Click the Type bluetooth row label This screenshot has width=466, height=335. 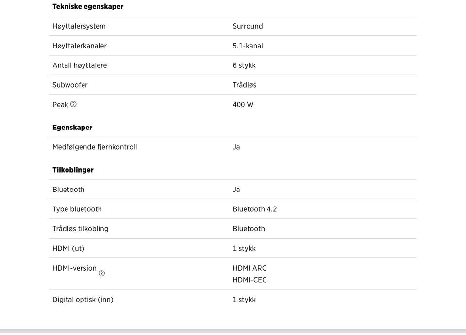tap(77, 209)
